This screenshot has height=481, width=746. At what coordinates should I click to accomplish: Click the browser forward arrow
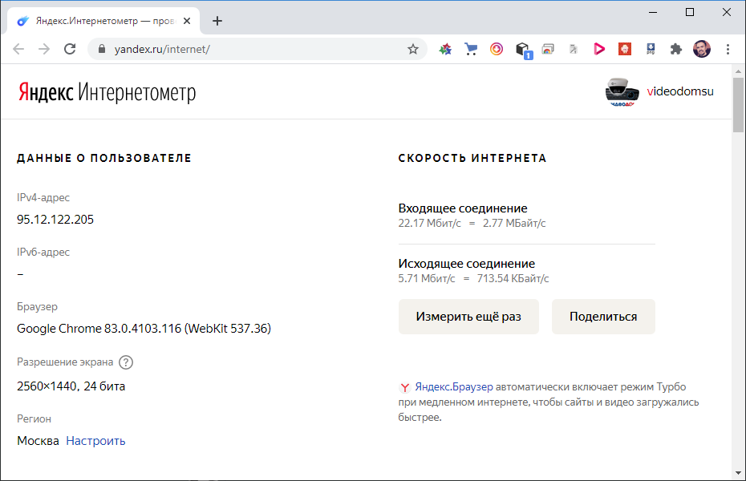[x=44, y=49]
